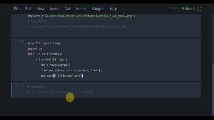The width and height of the screenshot is (214, 120).
Task: Open the File menu
Action: (17, 9)
